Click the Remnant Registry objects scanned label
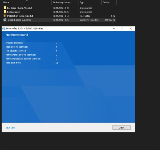The image size is (160, 150). pos(23,59)
